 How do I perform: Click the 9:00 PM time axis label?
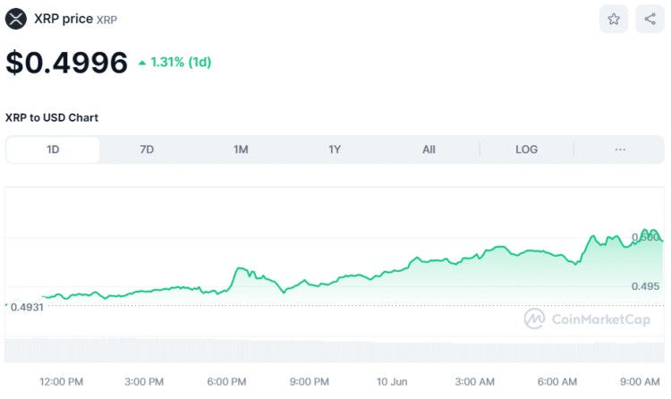309,381
